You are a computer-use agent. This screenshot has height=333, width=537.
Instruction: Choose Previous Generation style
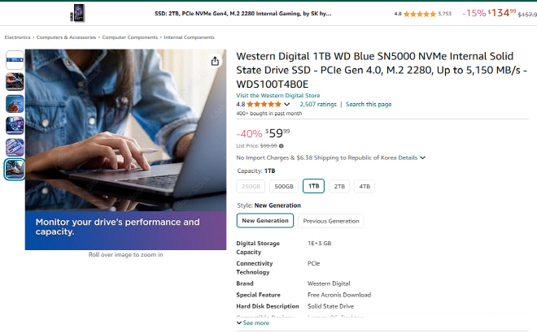pos(331,221)
